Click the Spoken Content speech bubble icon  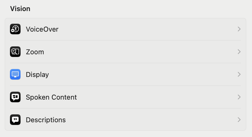click(15, 97)
